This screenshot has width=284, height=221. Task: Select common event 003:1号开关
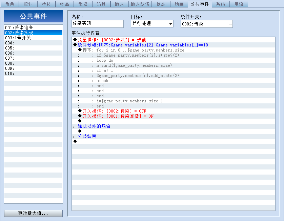coord(33,38)
